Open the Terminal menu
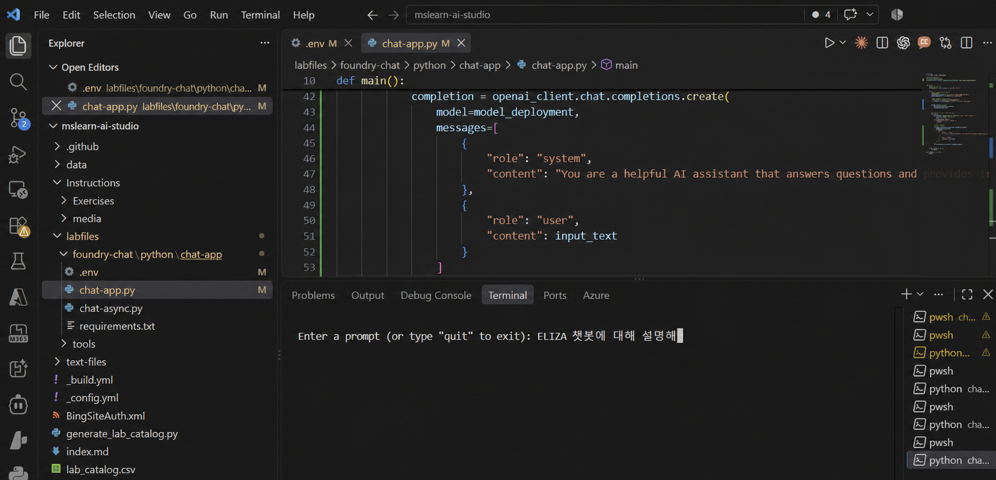 (x=260, y=15)
